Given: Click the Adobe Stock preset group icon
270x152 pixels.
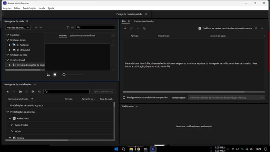Looking at the screenshot, I should coord(14,118).
